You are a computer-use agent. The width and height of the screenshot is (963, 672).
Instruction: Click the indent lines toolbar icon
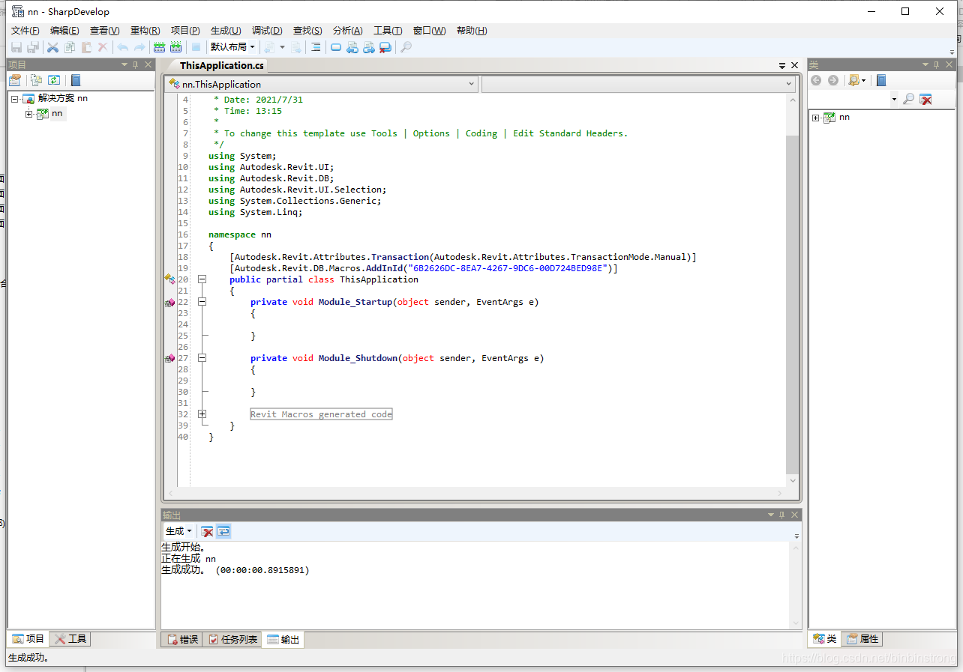[316, 47]
